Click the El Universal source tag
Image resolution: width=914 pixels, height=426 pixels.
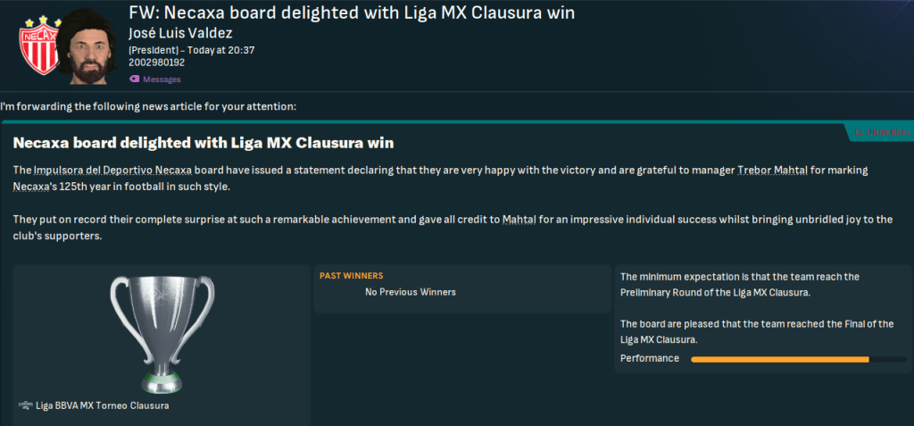click(x=882, y=132)
